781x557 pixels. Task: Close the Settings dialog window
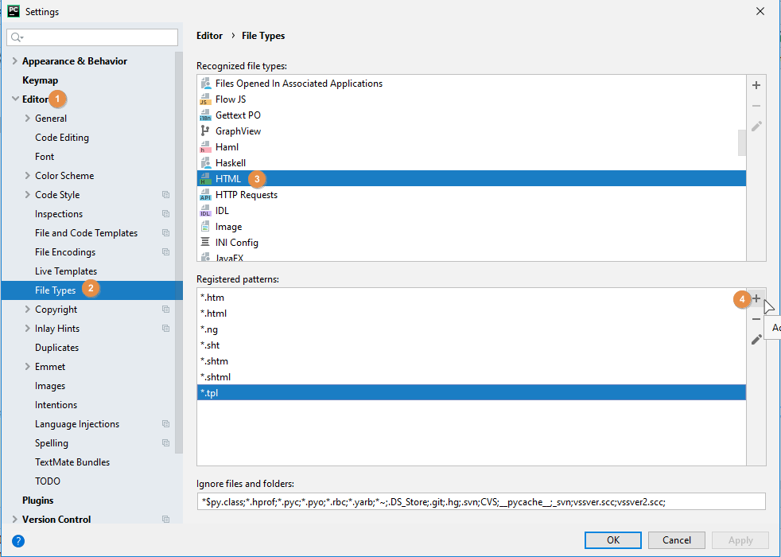pyautogui.click(x=760, y=11)
